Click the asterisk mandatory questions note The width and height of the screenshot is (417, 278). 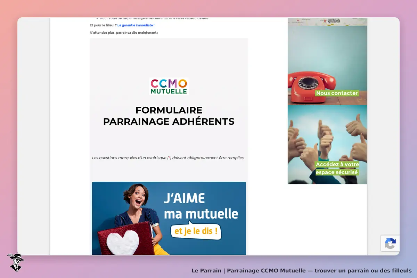pyautogui.click(x=168, y=158)
